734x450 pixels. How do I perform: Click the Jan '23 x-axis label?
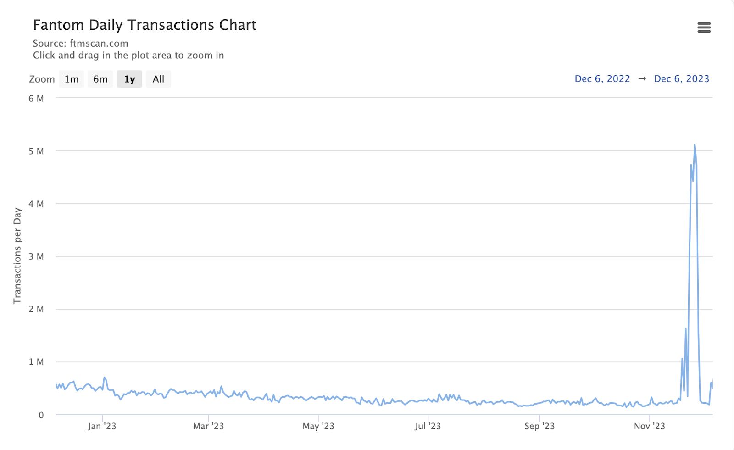(x=102, y=426)
